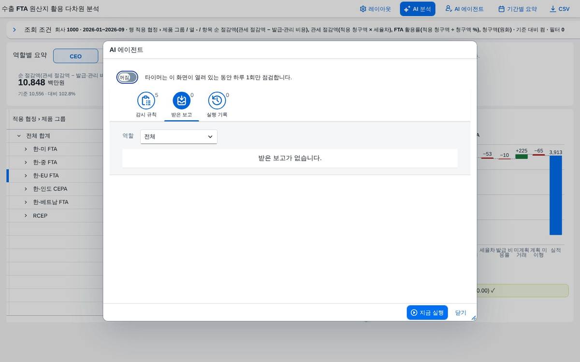
Task: Click the 지금 실행 button
Action: 427,313
